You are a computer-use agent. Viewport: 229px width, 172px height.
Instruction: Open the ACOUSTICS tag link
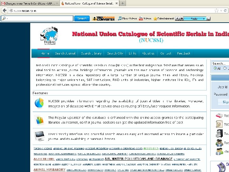point(151,148)
